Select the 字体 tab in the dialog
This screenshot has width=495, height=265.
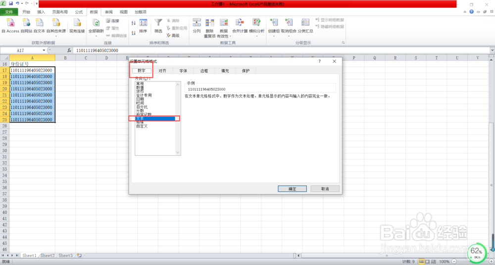[184, 71]
